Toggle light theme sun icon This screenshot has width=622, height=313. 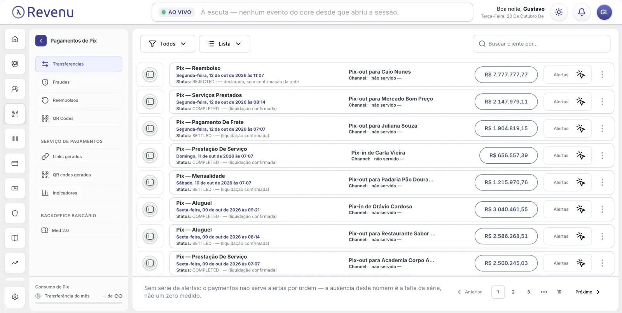559,12
